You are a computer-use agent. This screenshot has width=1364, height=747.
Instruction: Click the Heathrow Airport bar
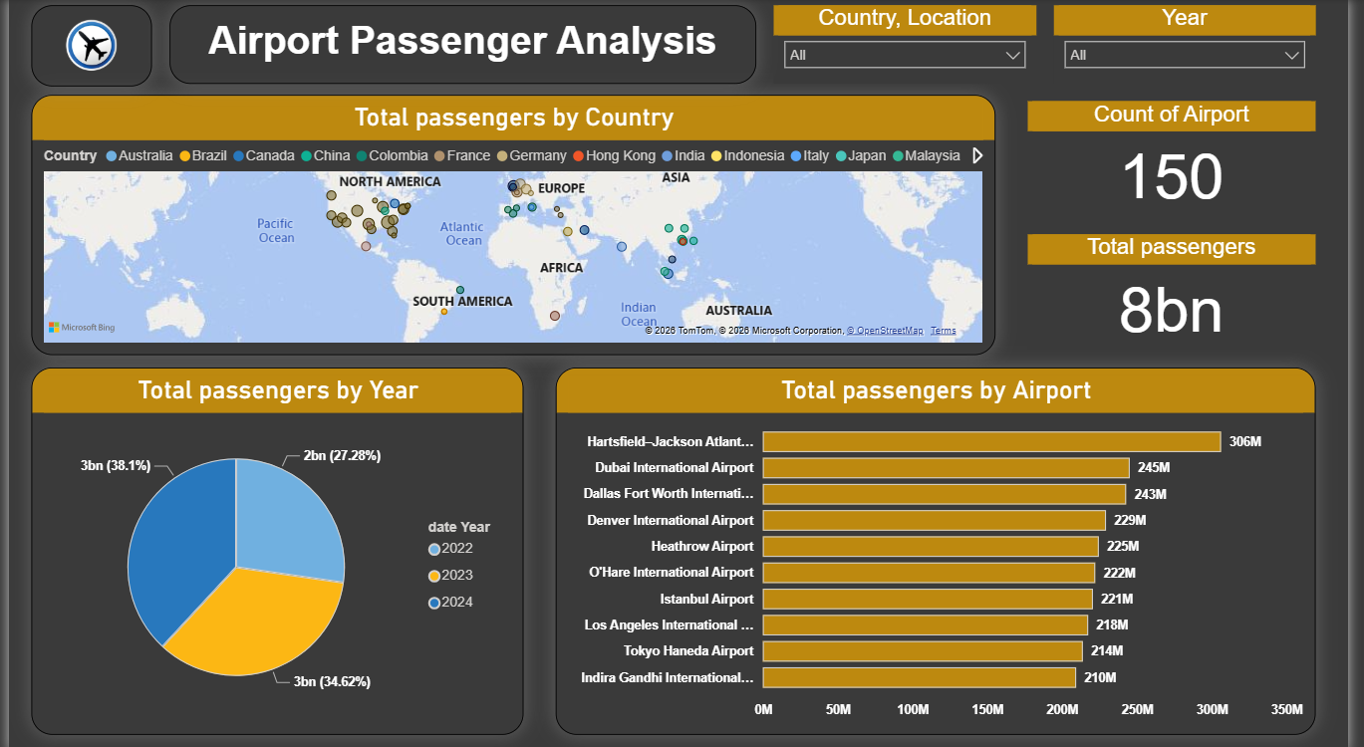pos(931,546)
